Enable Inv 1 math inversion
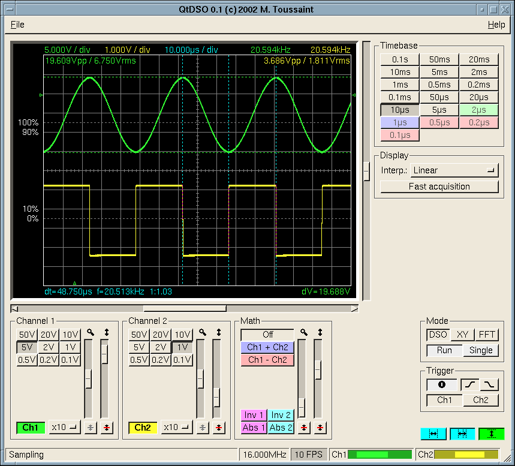515x466 pixels. (x=254, y=415)
